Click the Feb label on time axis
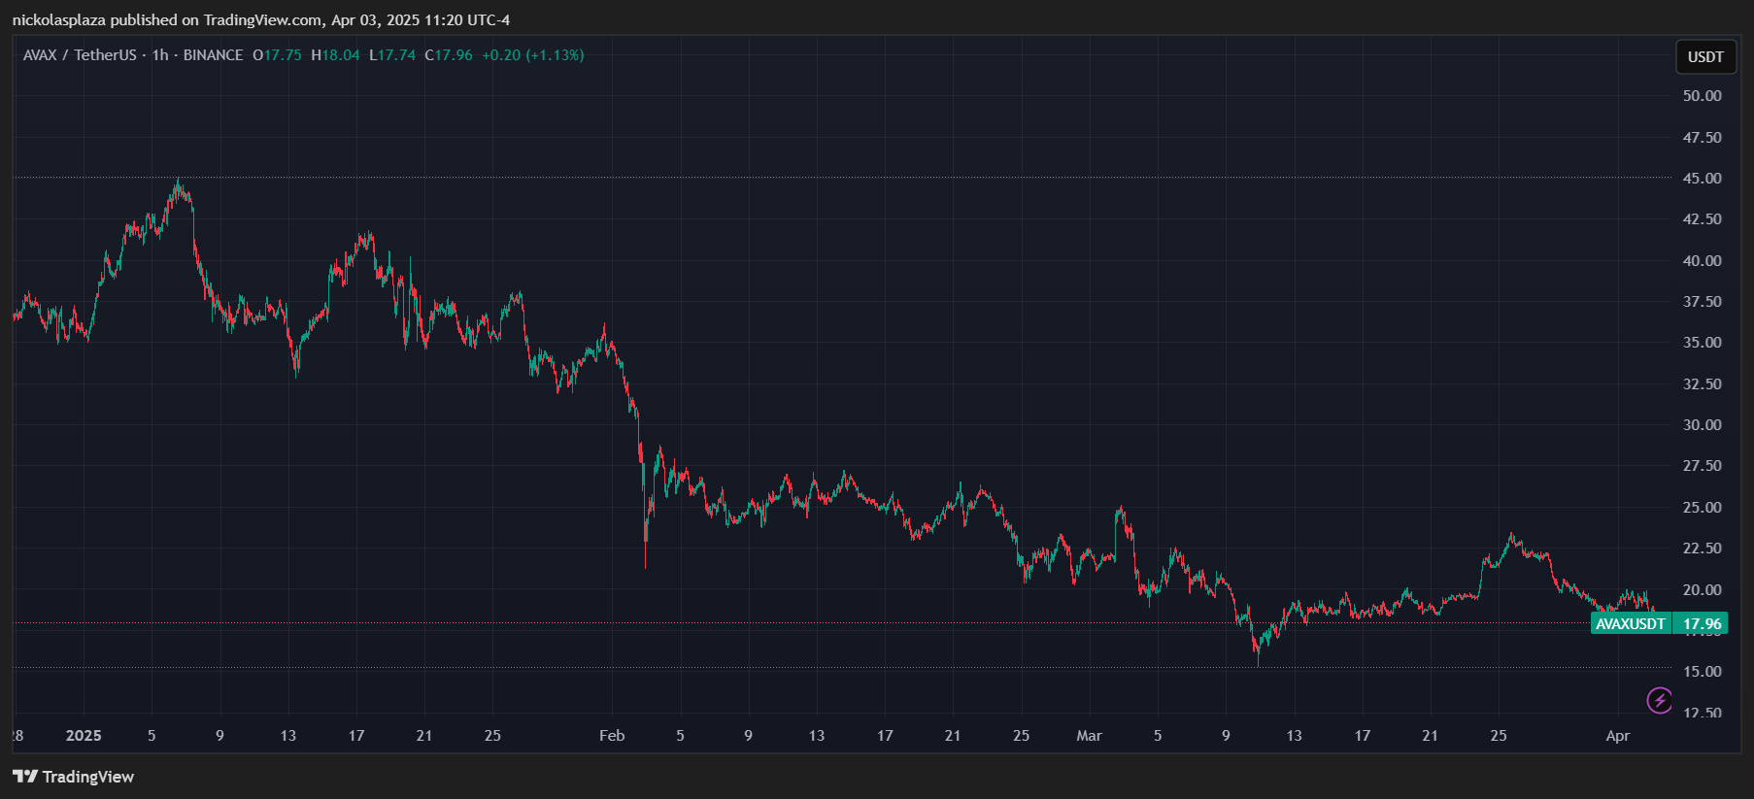Viewport: 1754px width, 799px height. (612, 736)
